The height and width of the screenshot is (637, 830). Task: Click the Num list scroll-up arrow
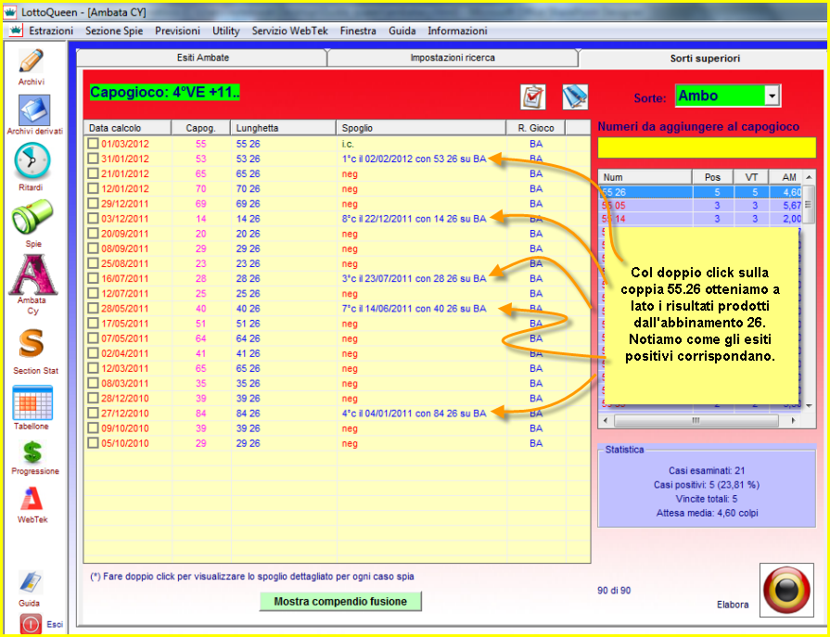pyautogui.click(x=809, y=177)
